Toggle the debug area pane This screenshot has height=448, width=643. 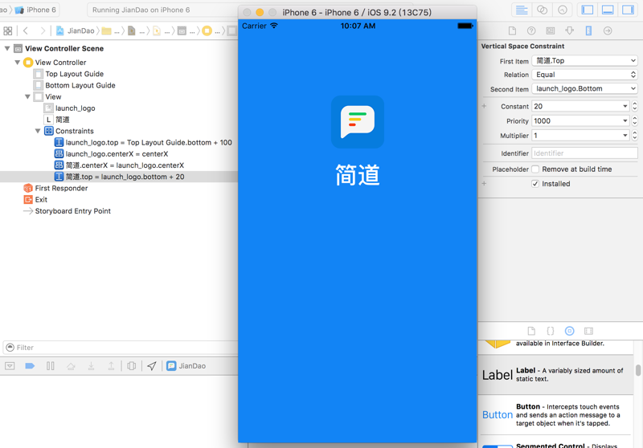[608, 10]
